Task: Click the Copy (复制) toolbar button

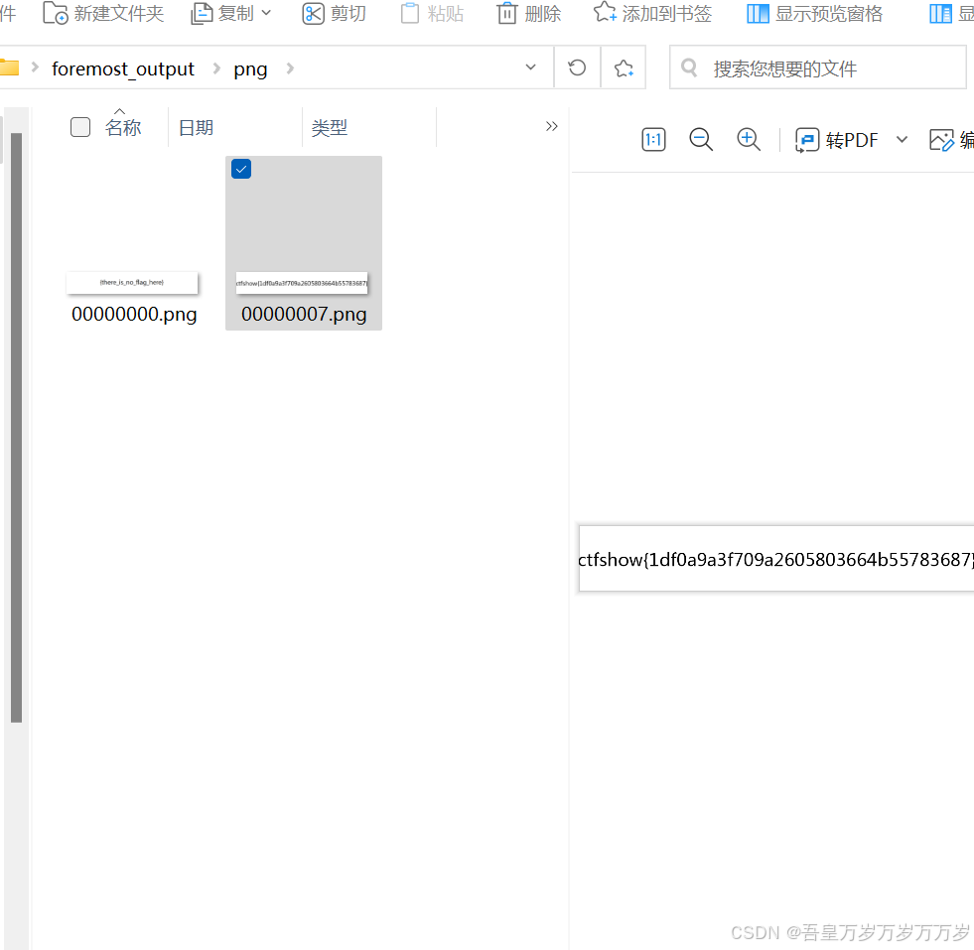Action: tap(222, 13)
